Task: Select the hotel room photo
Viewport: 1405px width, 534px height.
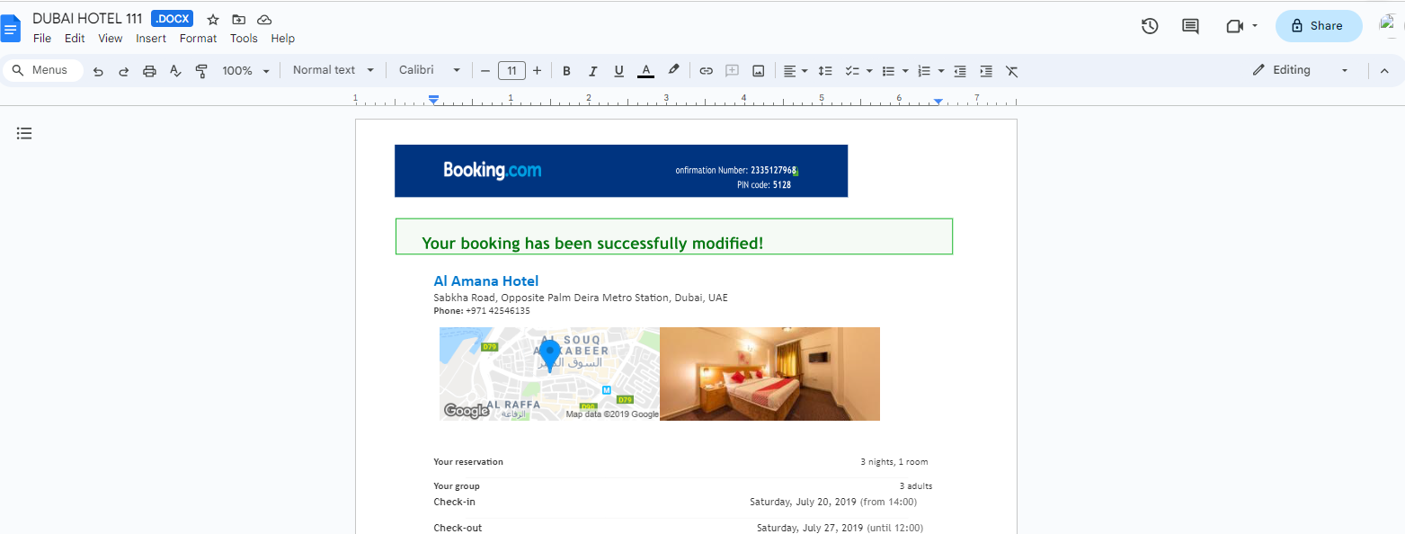Action: [769, 374]
